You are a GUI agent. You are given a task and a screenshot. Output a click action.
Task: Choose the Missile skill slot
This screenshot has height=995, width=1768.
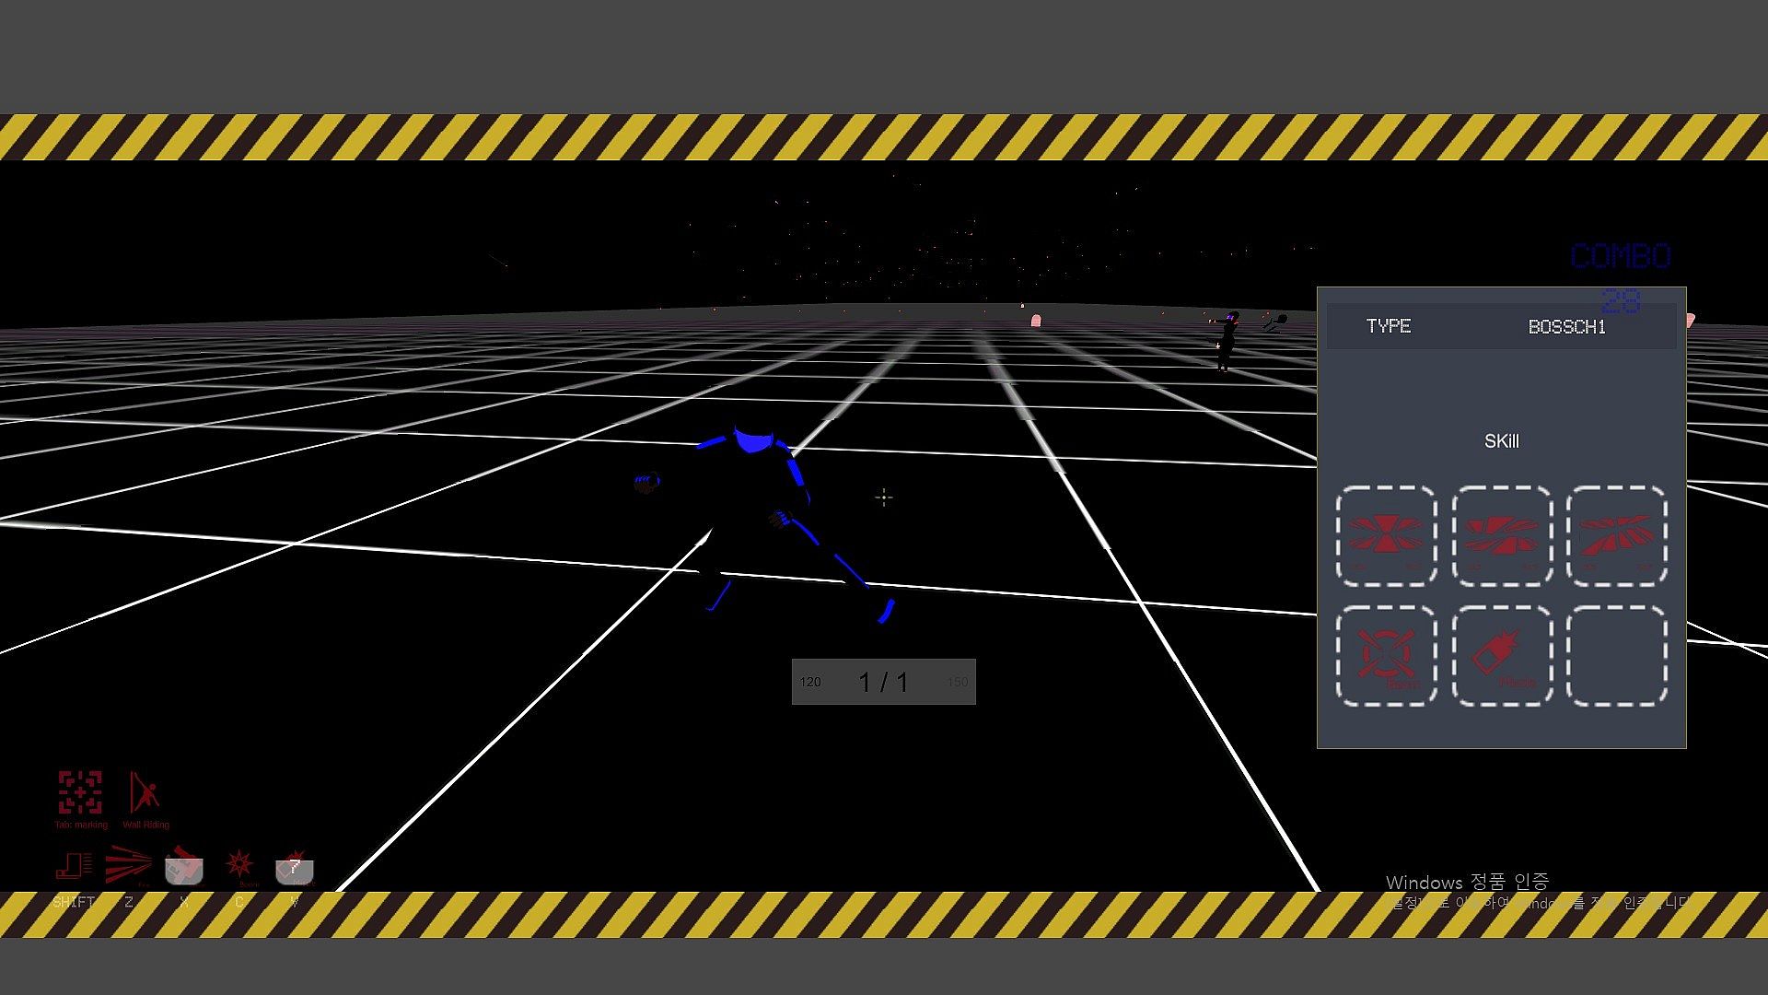coord(1502,655)
